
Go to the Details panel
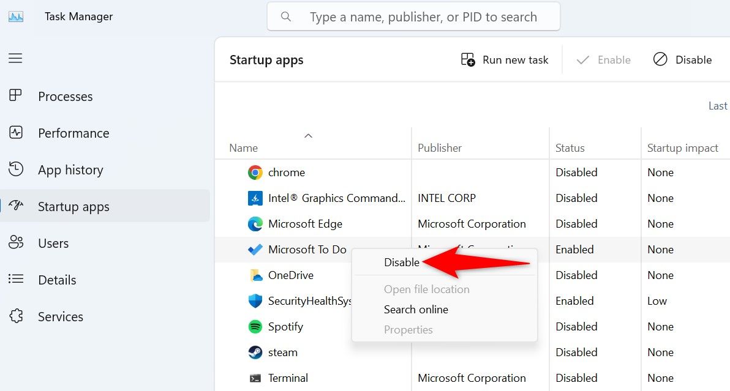coord(57,280)
